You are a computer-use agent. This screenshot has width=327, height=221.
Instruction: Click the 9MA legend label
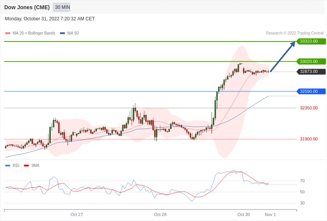pos(35,165)
